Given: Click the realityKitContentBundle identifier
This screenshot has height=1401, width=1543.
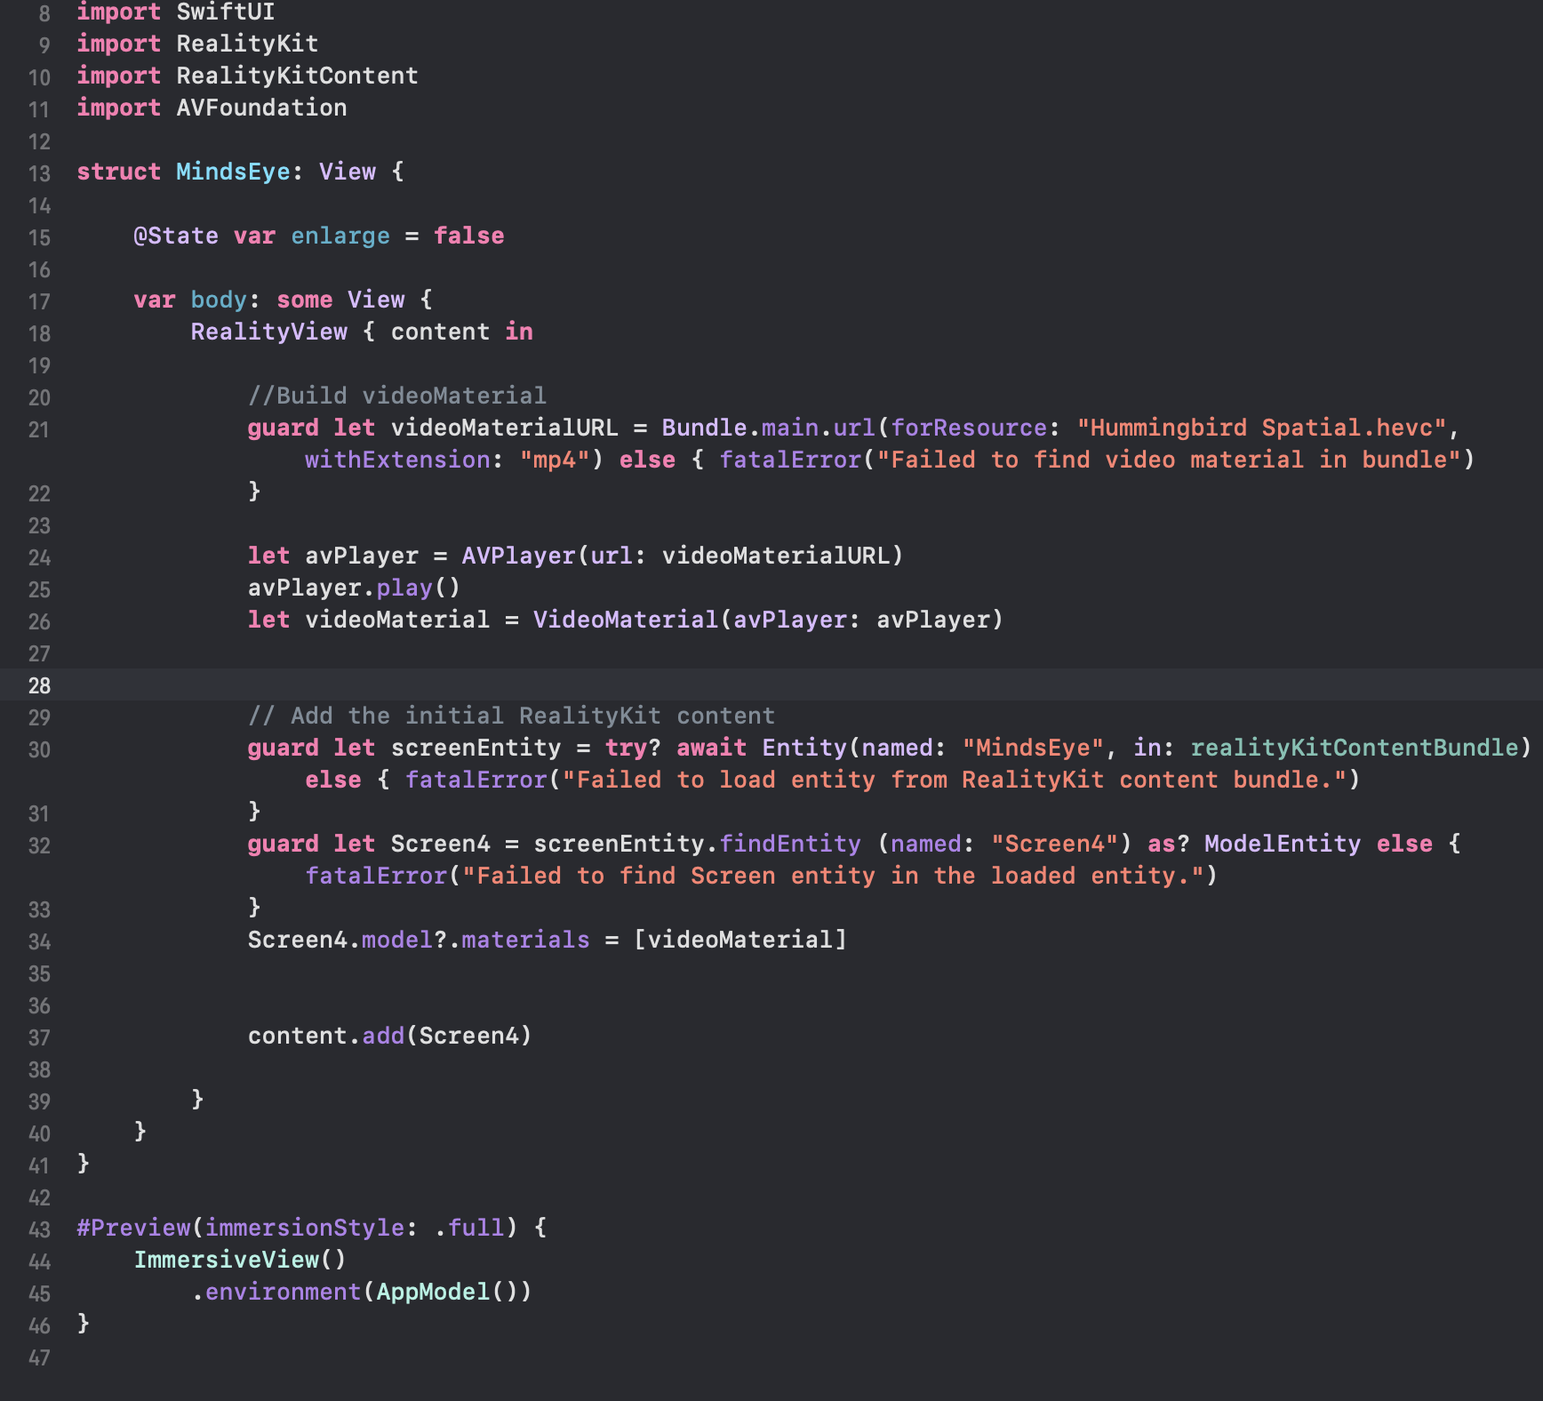Looking at the screenshot, I should click(x=1354, y=748).
